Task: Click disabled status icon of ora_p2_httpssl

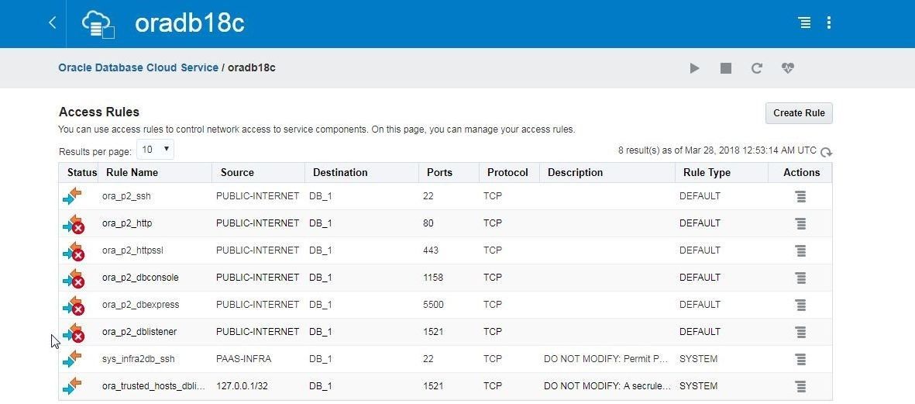Action: 74,251
